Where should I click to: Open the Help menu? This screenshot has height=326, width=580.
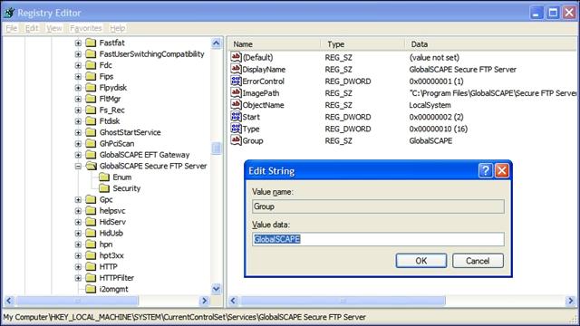(117, 28)
